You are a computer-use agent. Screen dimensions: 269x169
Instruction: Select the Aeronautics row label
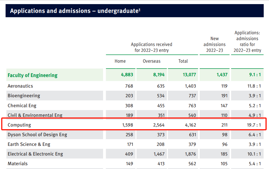tap(20, 86)
